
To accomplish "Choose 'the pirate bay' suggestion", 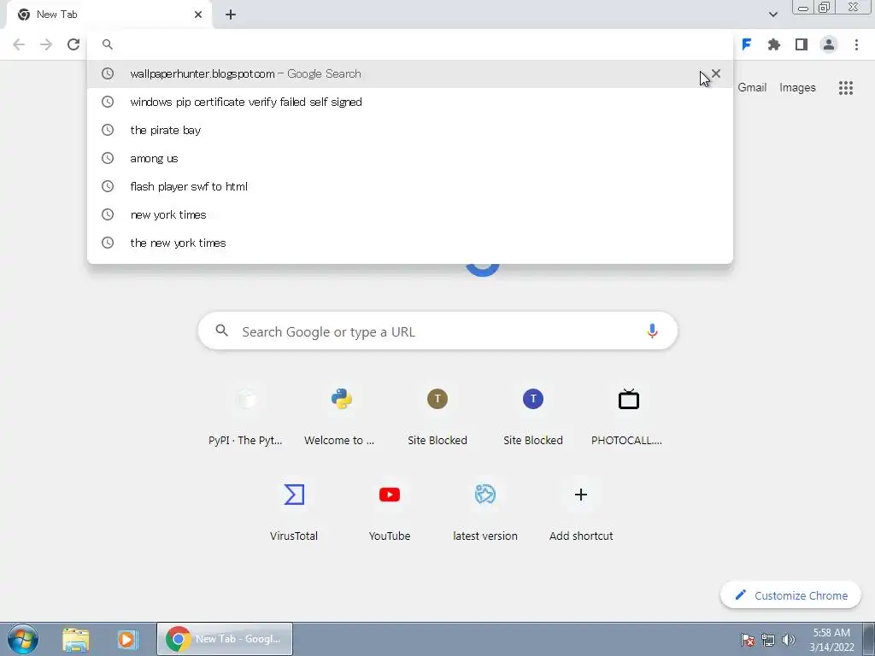I will pyautogui.click(x=409, y=130).
